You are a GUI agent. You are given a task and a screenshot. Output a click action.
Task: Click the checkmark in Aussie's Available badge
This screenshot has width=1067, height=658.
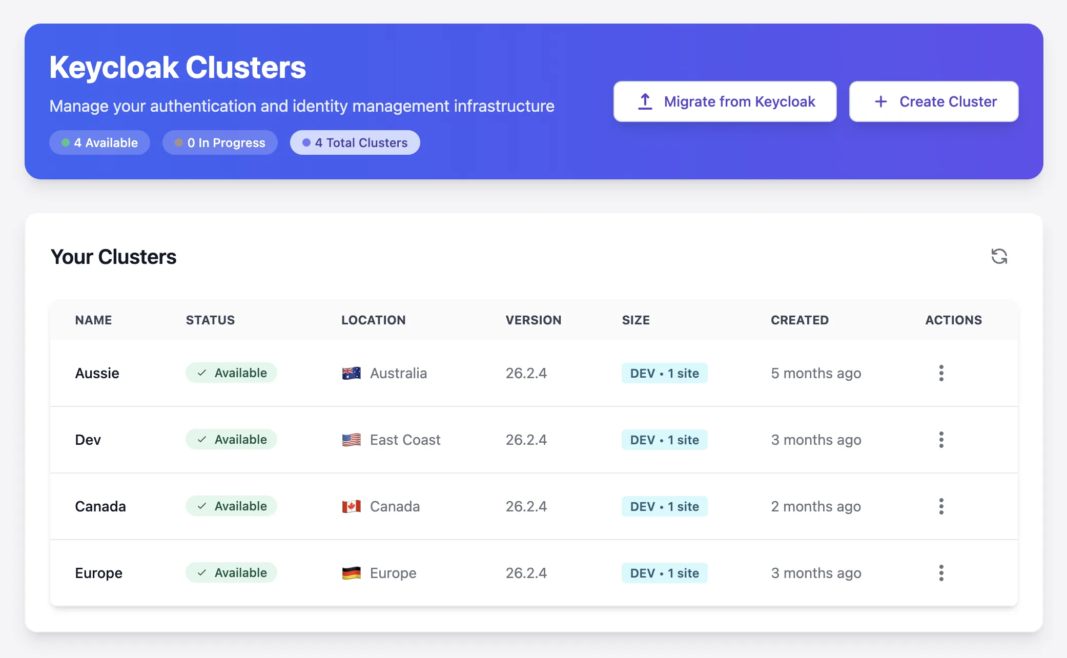(202, 373)
